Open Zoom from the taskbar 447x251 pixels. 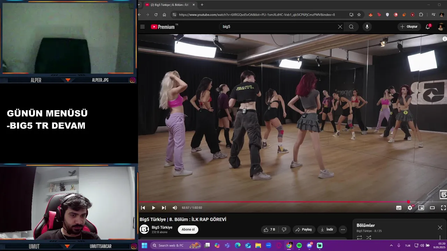point(269,245)
